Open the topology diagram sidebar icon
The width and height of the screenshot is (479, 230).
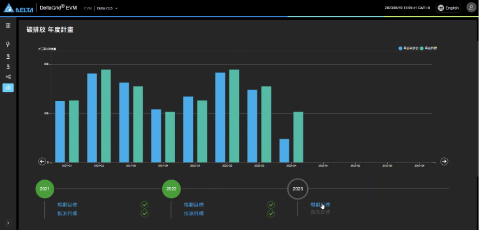pyautogui.click(x=8, y=77)
